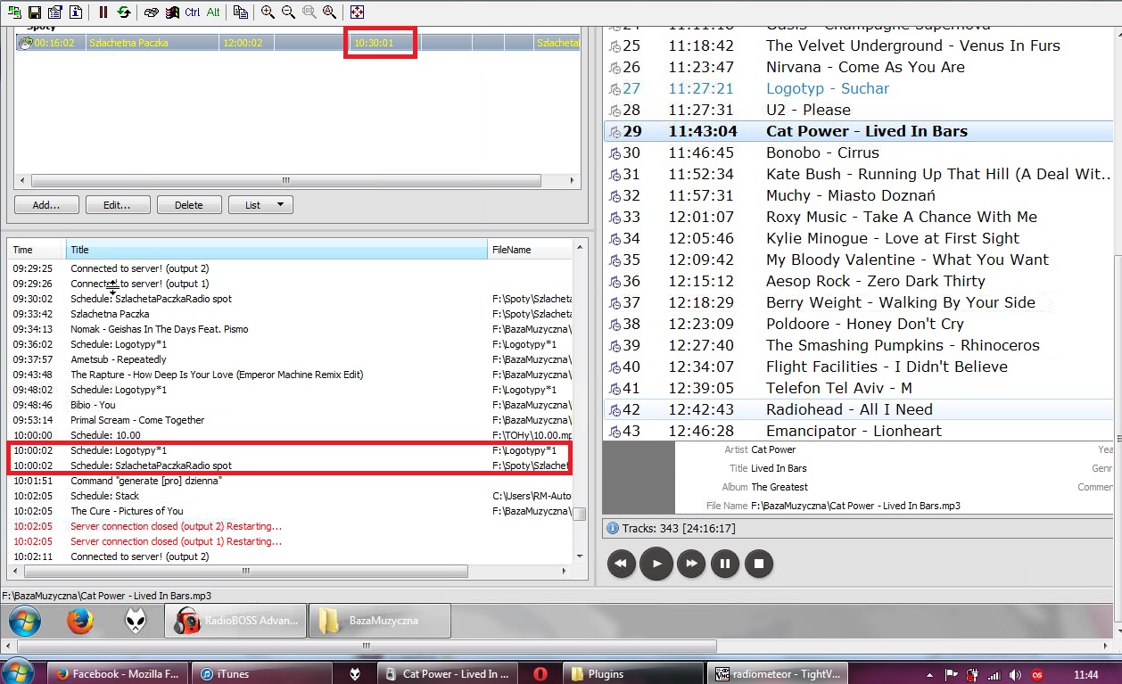
Task: Click the Send Ctrl+Alt+Del icon
Action: click(x=152, y=12)
